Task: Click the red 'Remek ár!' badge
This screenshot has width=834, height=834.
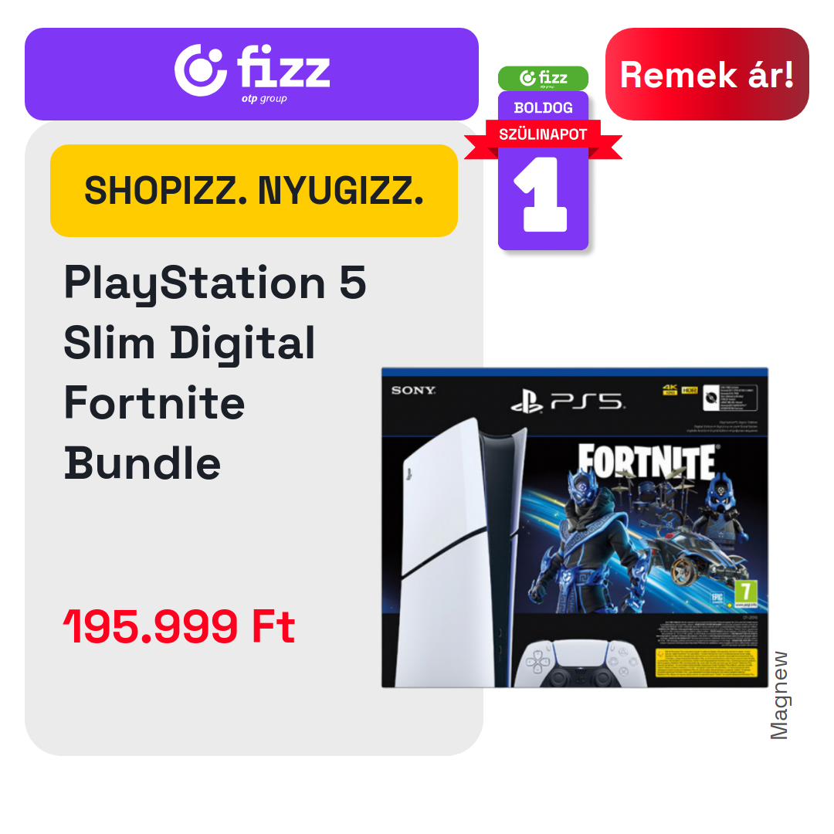Action: [707, 74]
